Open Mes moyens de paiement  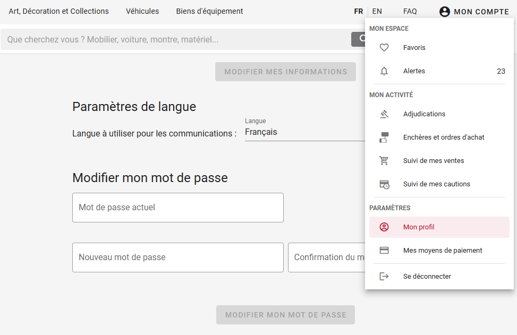click(x=439, y=251)
